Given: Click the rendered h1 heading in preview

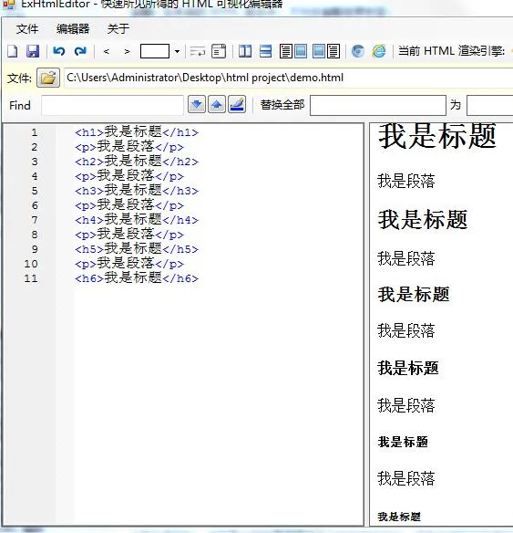Looking at the screenshot, I should tap(437, 136).
